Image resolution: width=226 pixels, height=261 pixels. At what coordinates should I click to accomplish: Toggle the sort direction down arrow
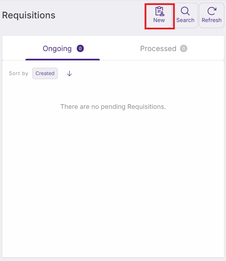pyautogui.click(x=69, y=73)
